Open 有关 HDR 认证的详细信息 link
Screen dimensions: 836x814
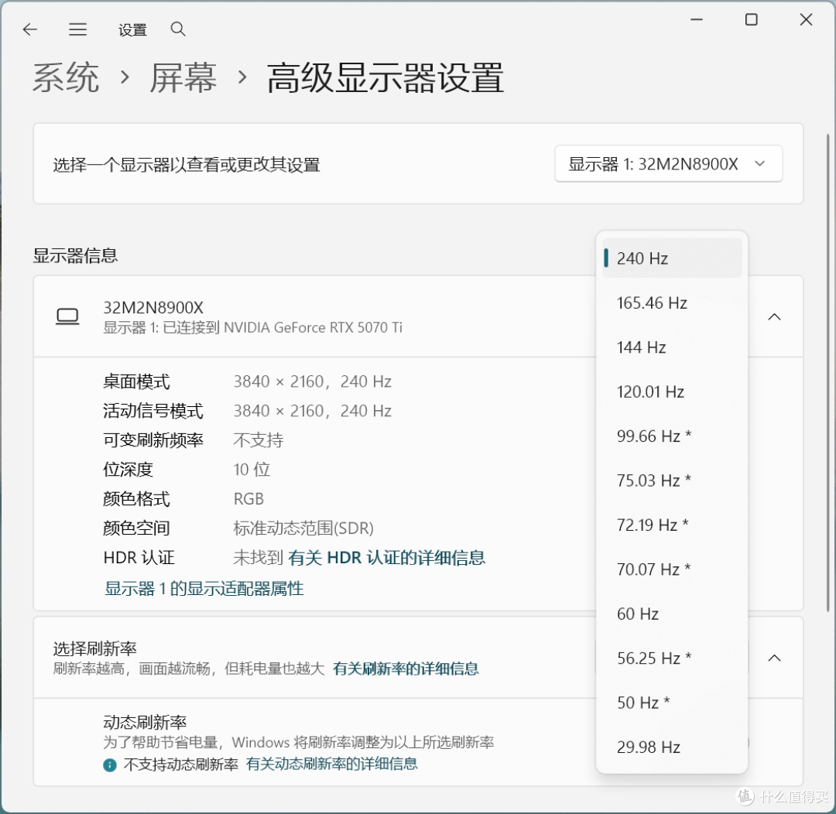[386, 558]
